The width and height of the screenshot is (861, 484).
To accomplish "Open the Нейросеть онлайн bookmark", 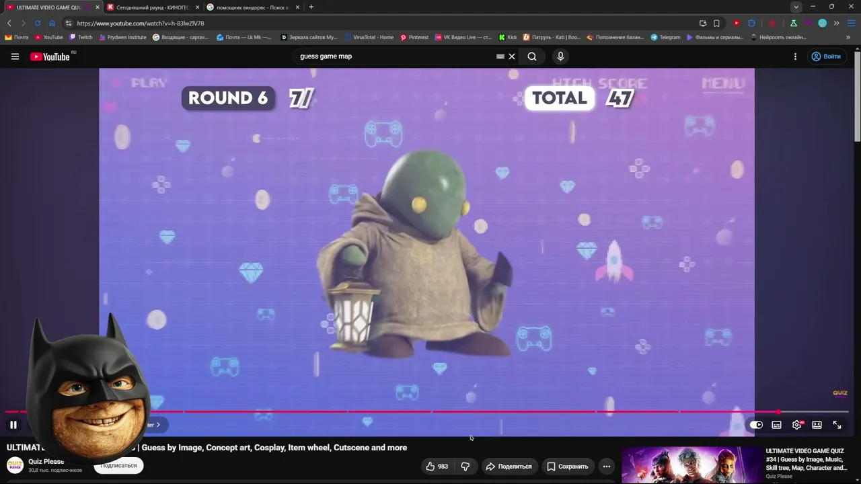I will [778, 38].
